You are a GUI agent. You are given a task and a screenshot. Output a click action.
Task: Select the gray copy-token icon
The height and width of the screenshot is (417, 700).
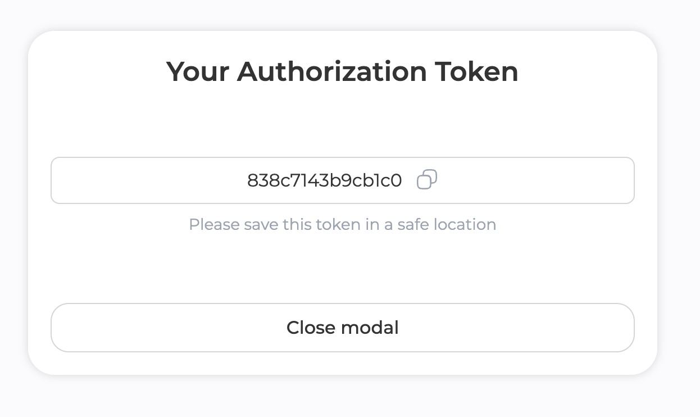coord(426,180)
